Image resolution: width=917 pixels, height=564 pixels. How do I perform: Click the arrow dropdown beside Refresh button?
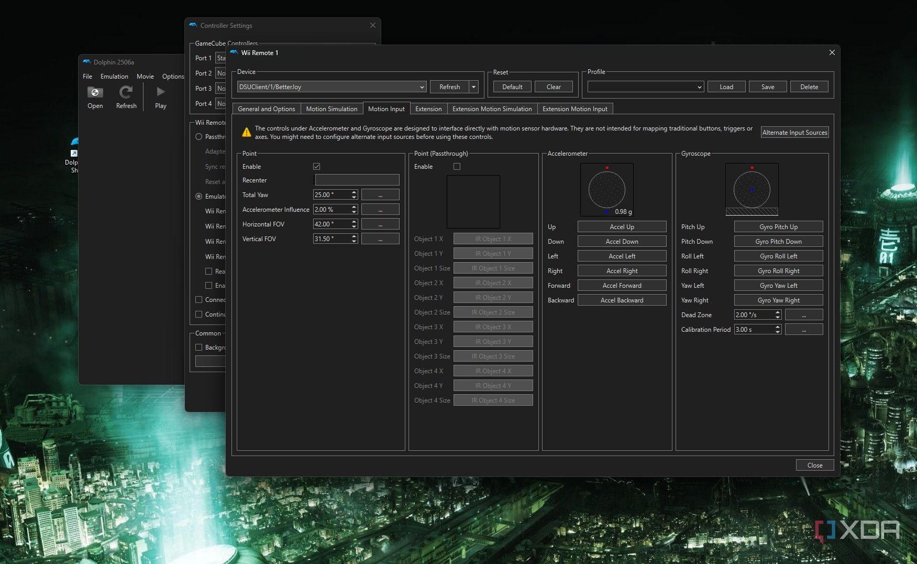(x=474, y=87)
